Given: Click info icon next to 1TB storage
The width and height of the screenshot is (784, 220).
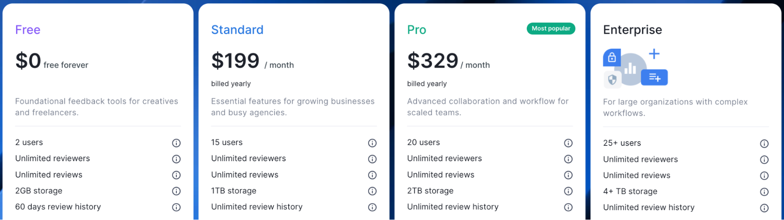Looking at the screenshot, I should pyautogui.click(x=372, y=191).
